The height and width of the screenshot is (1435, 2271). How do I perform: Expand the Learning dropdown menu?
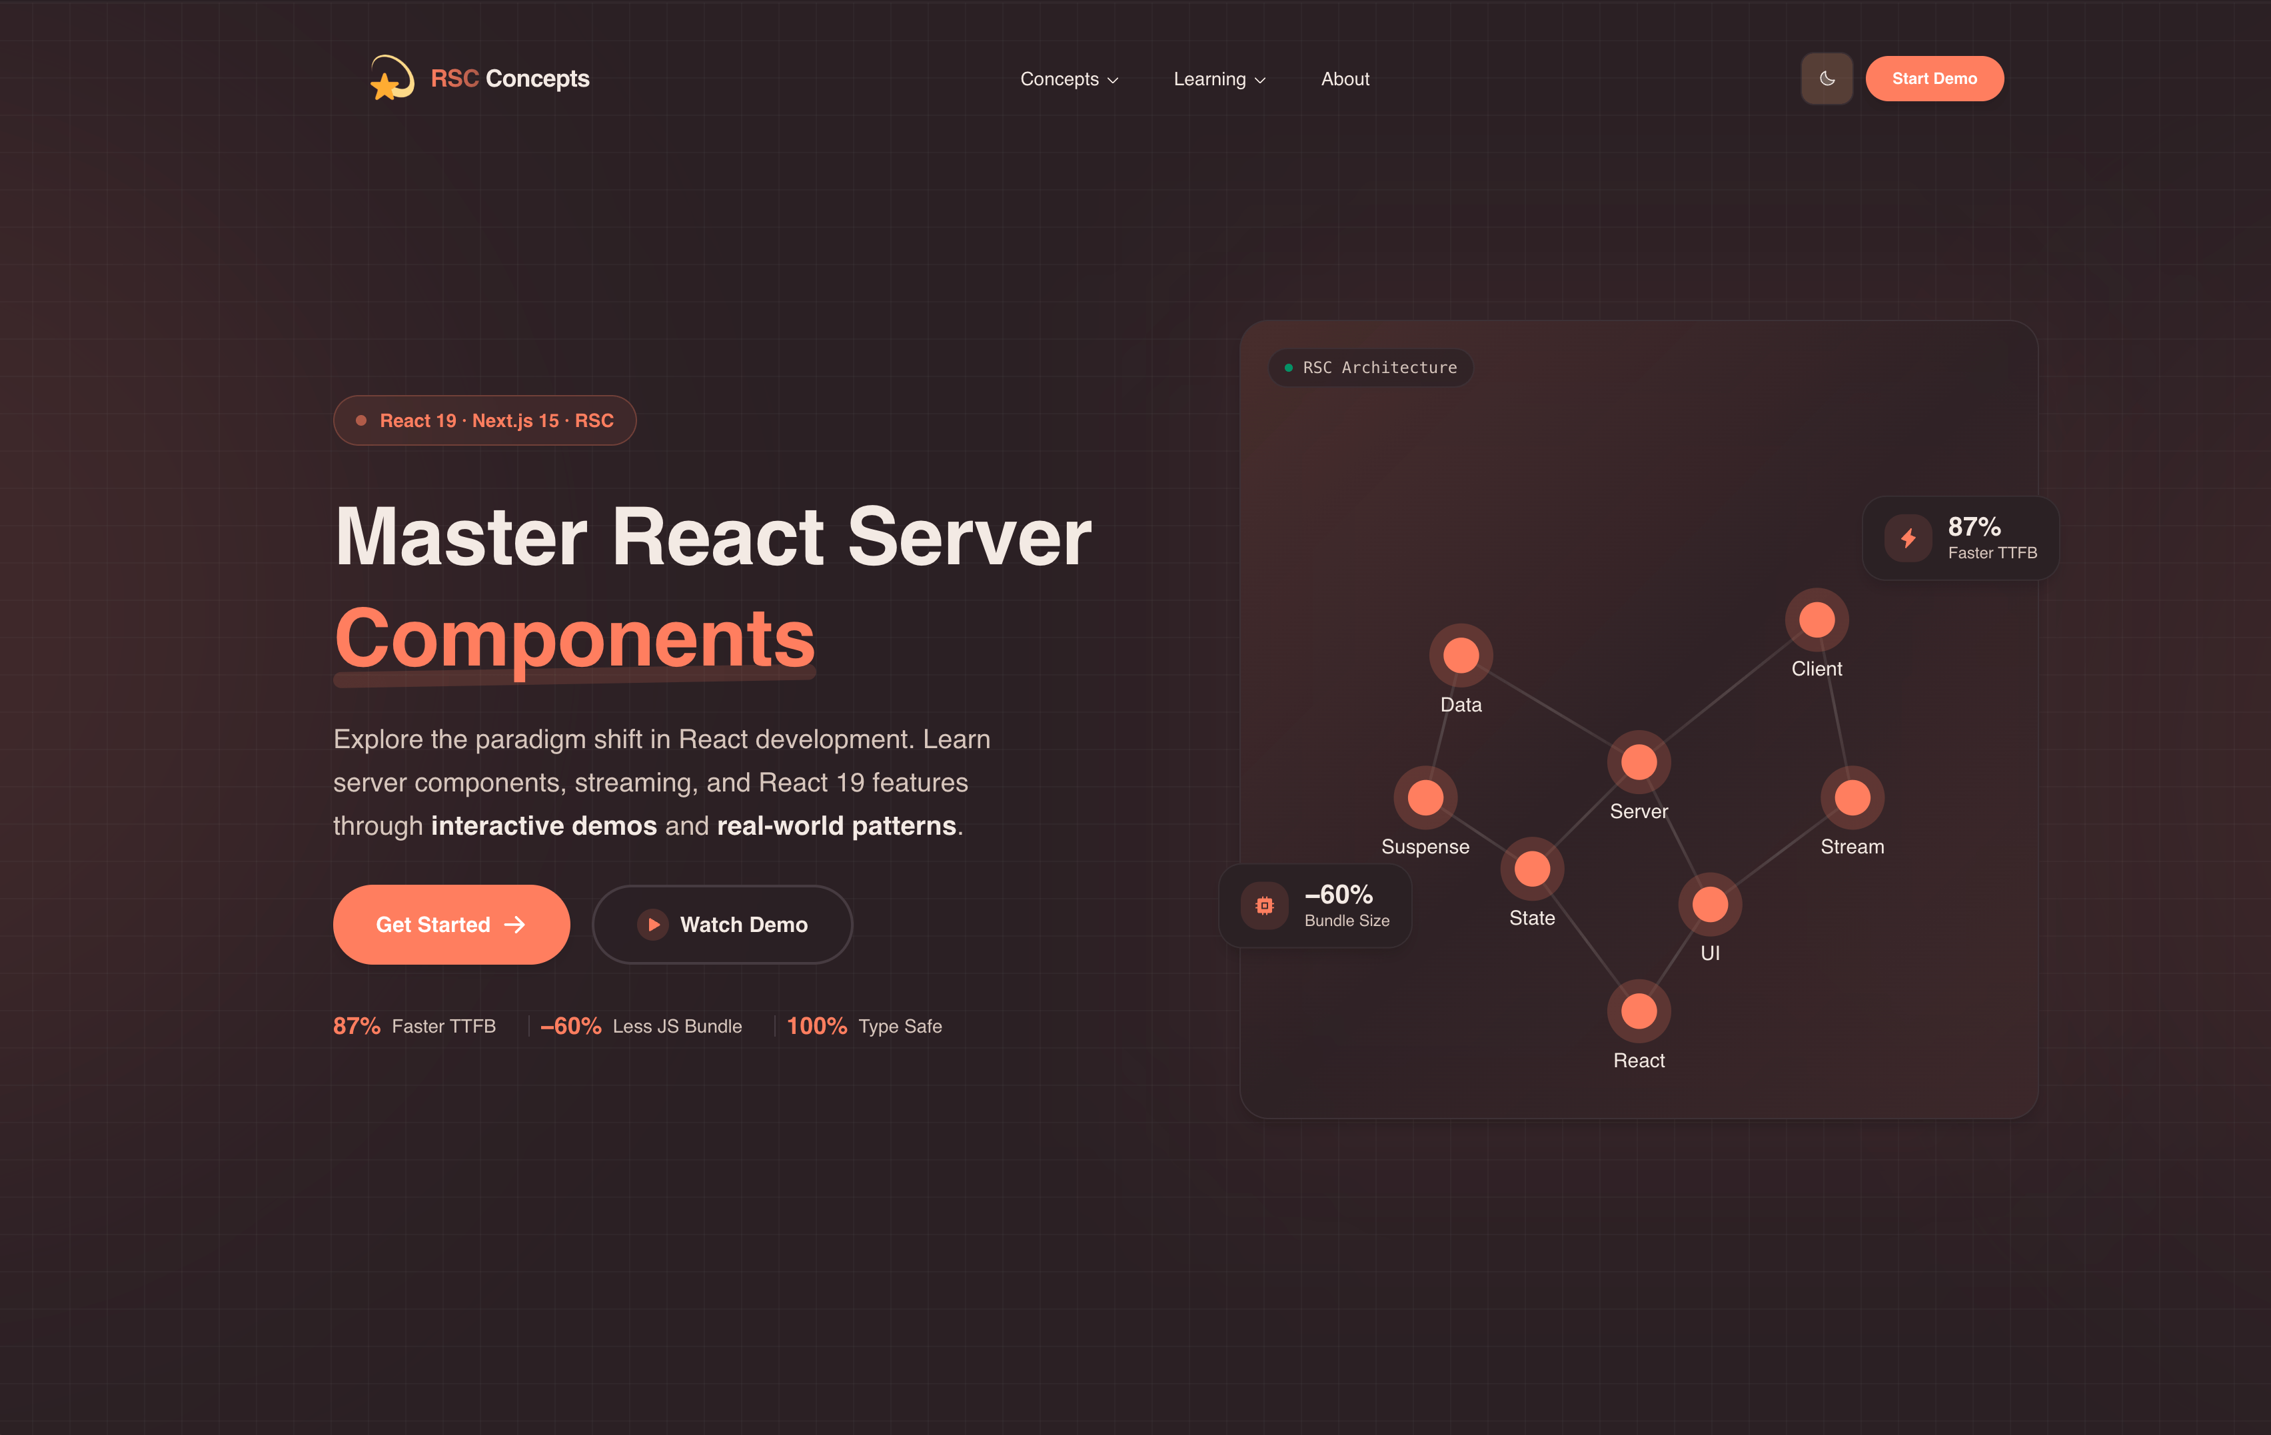click(1219, 79)
